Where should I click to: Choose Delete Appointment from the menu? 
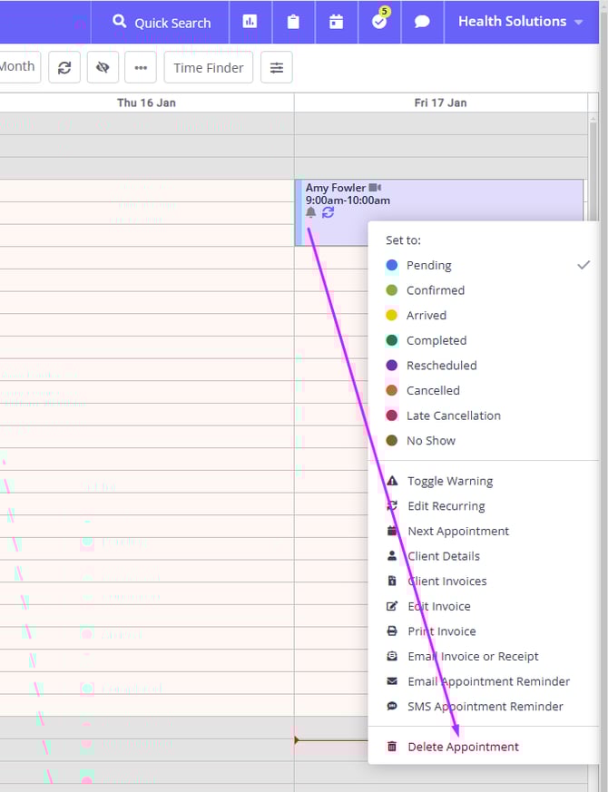[463, 747]
